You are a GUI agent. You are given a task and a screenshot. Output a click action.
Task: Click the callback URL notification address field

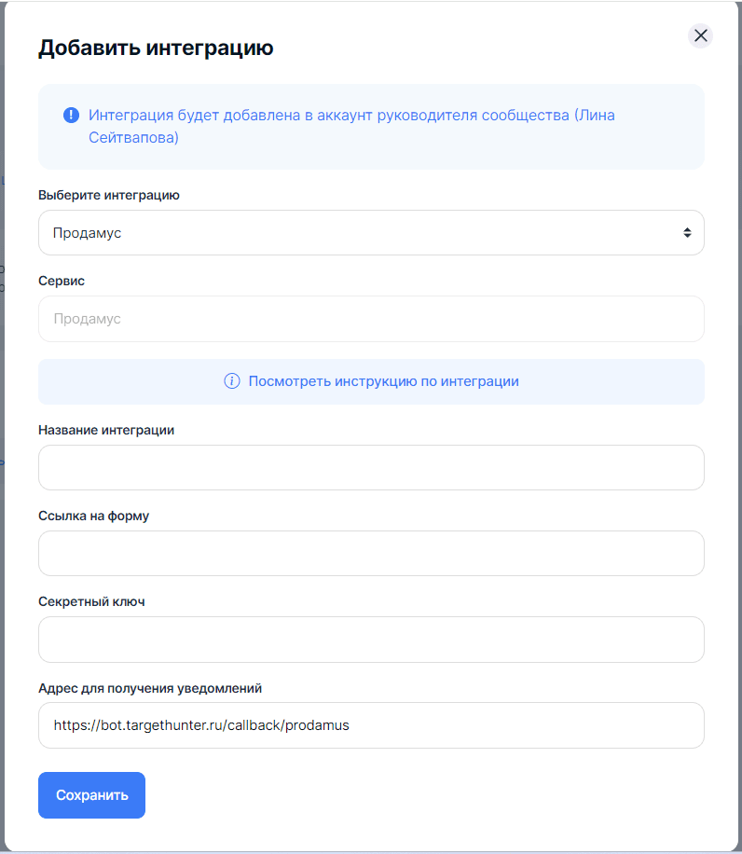[370, 724]
